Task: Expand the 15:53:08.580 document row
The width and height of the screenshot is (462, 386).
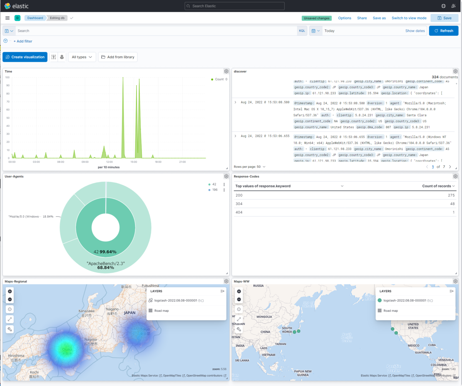Action: [235, 103]
